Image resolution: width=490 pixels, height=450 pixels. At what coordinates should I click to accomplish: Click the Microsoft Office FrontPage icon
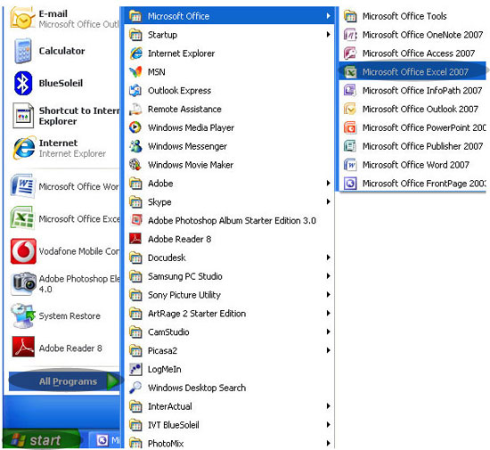click(350, 184)
